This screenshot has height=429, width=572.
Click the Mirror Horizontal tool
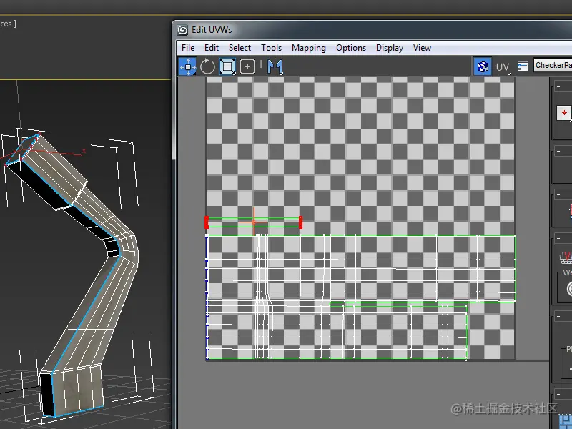[275, 66]
